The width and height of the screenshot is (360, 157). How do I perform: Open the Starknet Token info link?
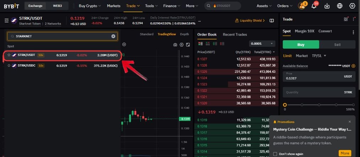pos(30,24)
